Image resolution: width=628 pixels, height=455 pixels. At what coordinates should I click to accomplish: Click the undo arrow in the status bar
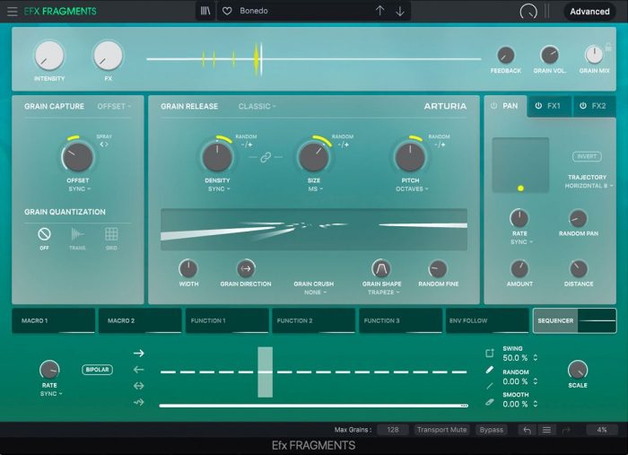[x=528, y=430]
